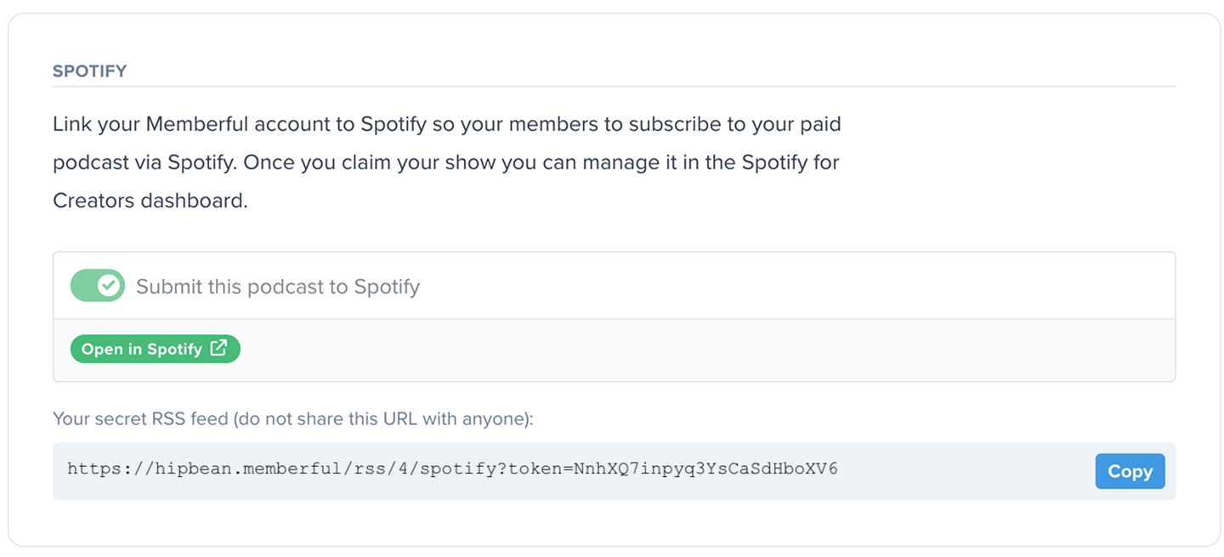
Task: Click the 'Creators dashboard.' text line
Action: 150,202
